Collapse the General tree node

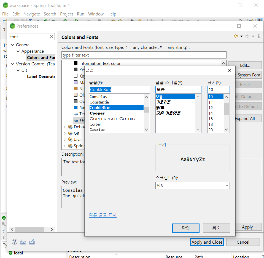(x=12, y=45)
